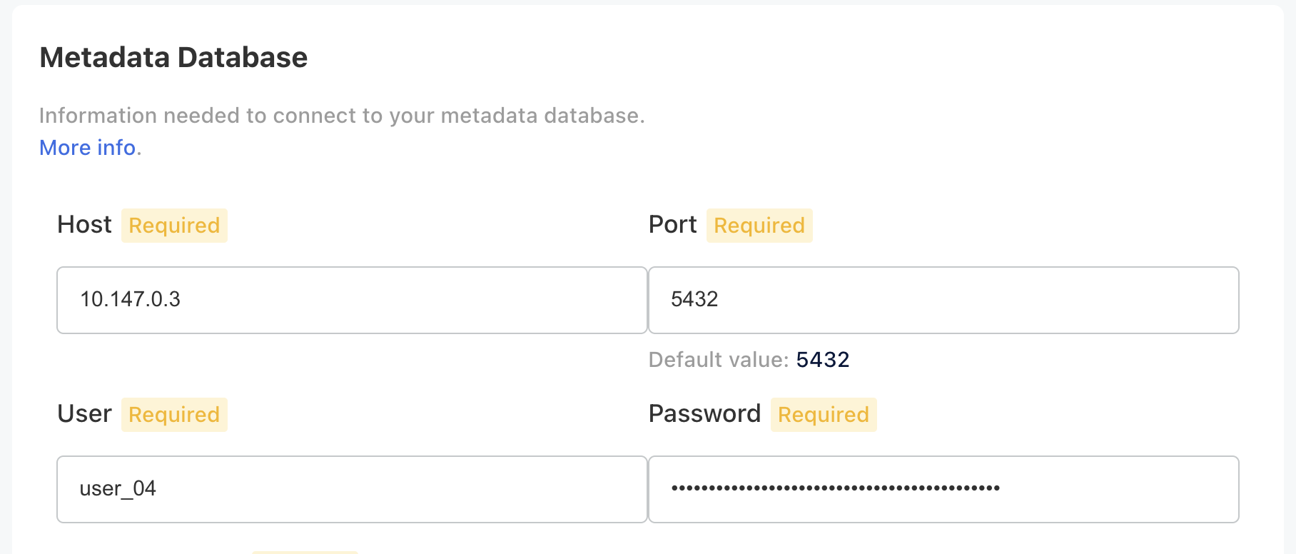Click the Metadata Database heading
Viewport: 1296px width, 554px height.
pos(173,58)
